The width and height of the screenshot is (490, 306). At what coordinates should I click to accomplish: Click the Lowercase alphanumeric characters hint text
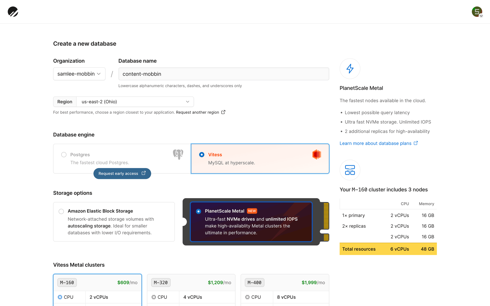[180, 86]
